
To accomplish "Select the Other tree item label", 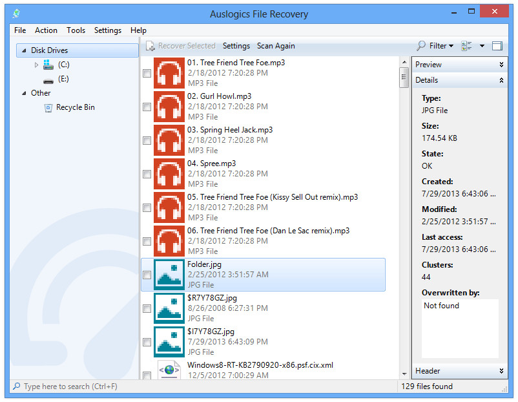I will [41, 93].
